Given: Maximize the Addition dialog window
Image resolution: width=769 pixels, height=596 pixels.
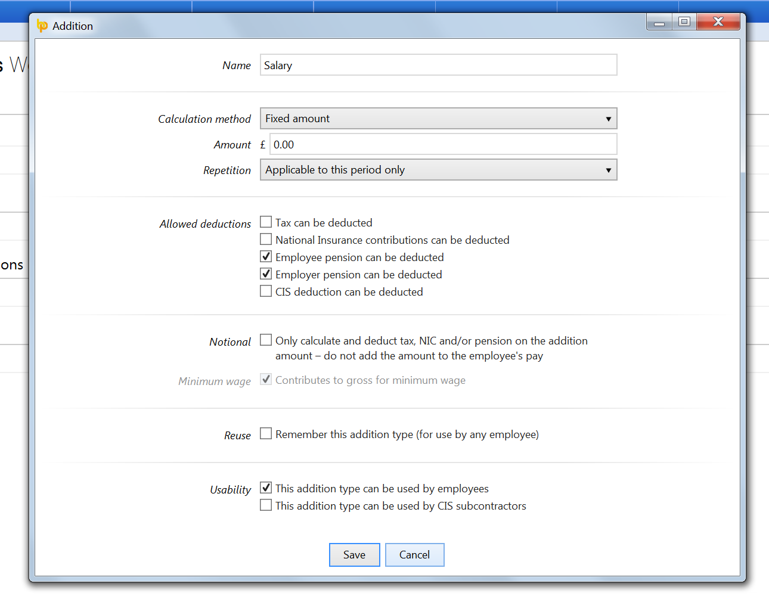Looking at the screenshot, I should click(x=684, y=22).
